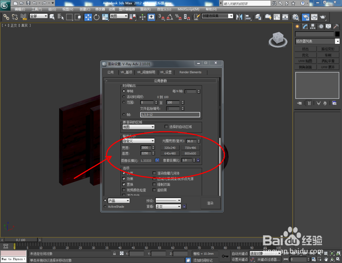This screenshot has width=342, height=263.
Task: Open the 查看 正交 view dropdown
Action: pyautogui.click(x=168, y=207)
